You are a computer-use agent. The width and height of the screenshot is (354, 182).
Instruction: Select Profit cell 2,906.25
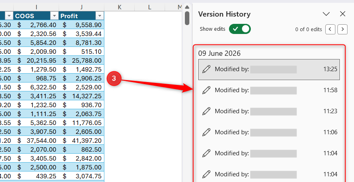[81, 78]
